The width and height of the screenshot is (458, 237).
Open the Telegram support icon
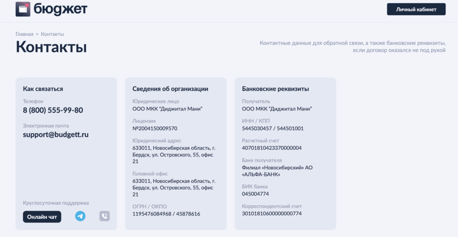80,216
